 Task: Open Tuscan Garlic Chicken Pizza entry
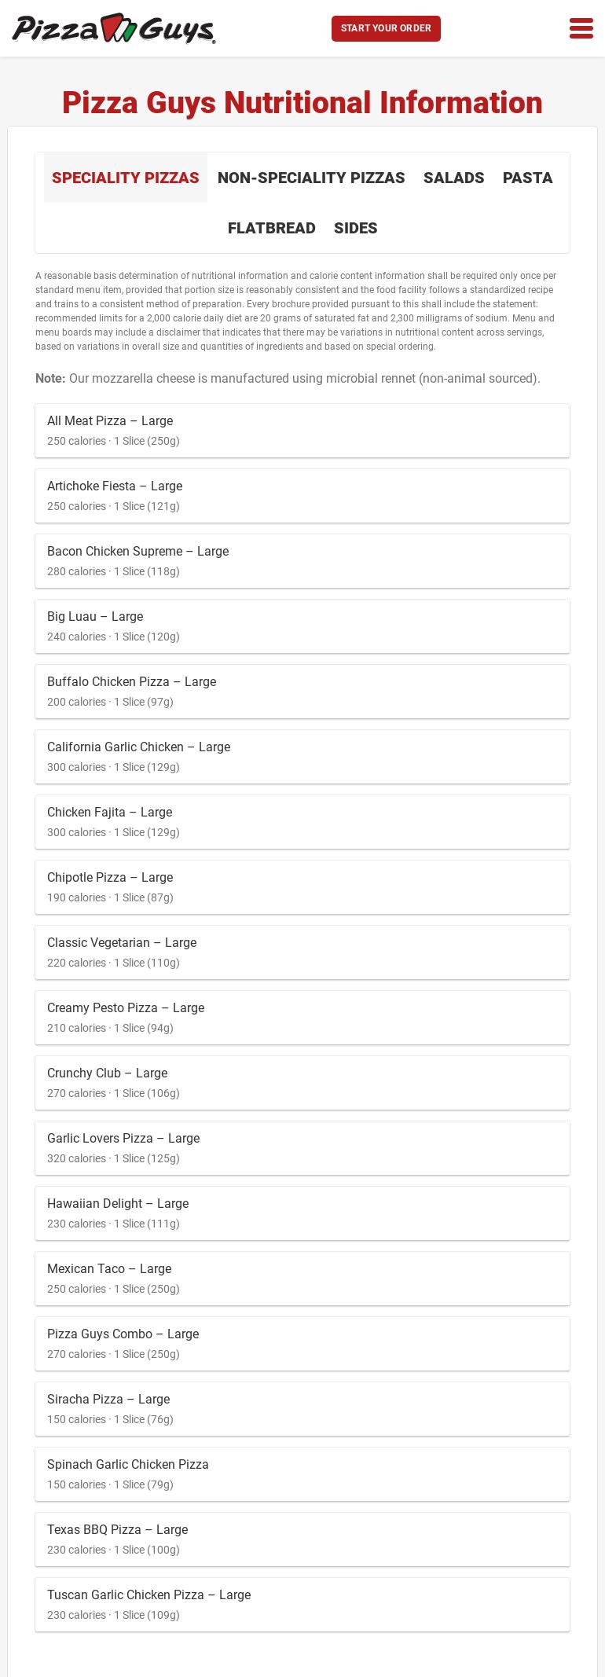(302, 1605)
